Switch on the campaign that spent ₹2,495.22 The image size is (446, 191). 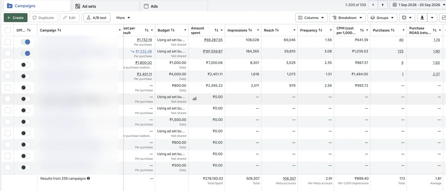25,87
